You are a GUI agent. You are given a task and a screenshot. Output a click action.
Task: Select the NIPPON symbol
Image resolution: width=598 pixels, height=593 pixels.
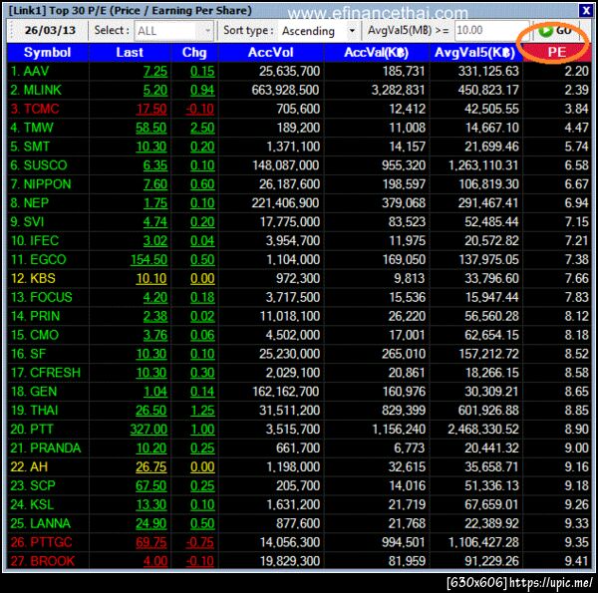point(41,184)
